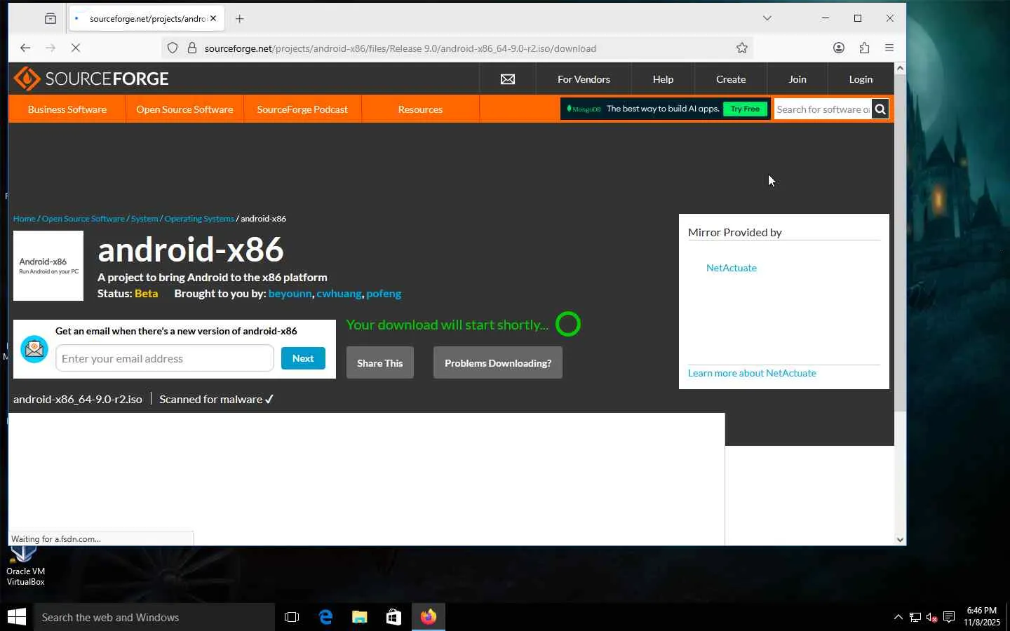1010x631 pixels.
Task: Click Login in the header
Action: [x=861, y=79]
